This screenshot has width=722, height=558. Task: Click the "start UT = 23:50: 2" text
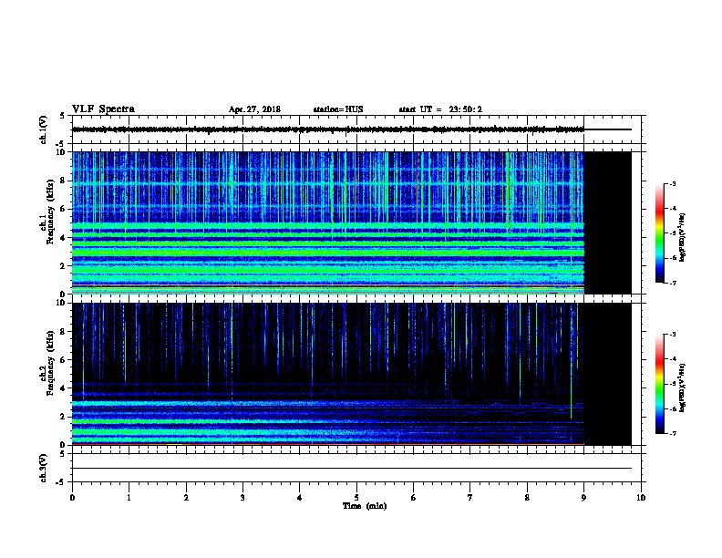point(440,109)
